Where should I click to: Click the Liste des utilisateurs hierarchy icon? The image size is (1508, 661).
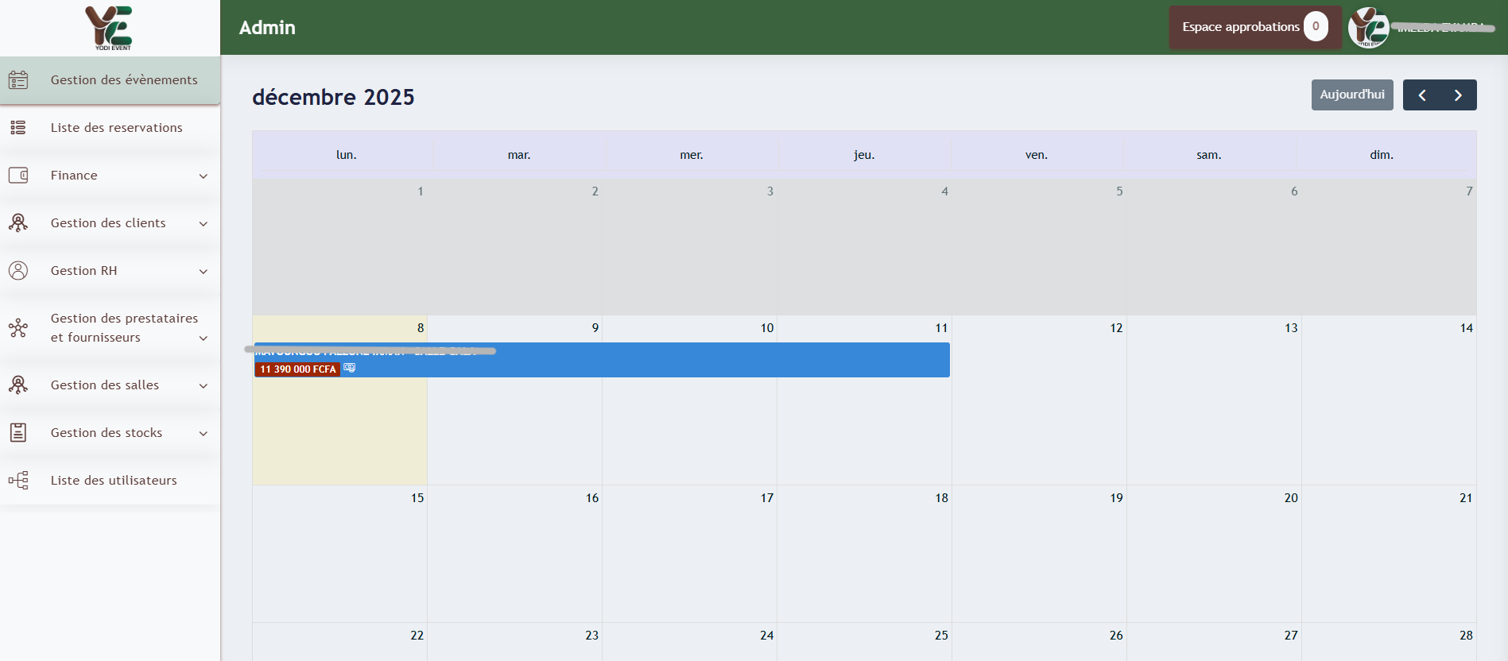18,481
